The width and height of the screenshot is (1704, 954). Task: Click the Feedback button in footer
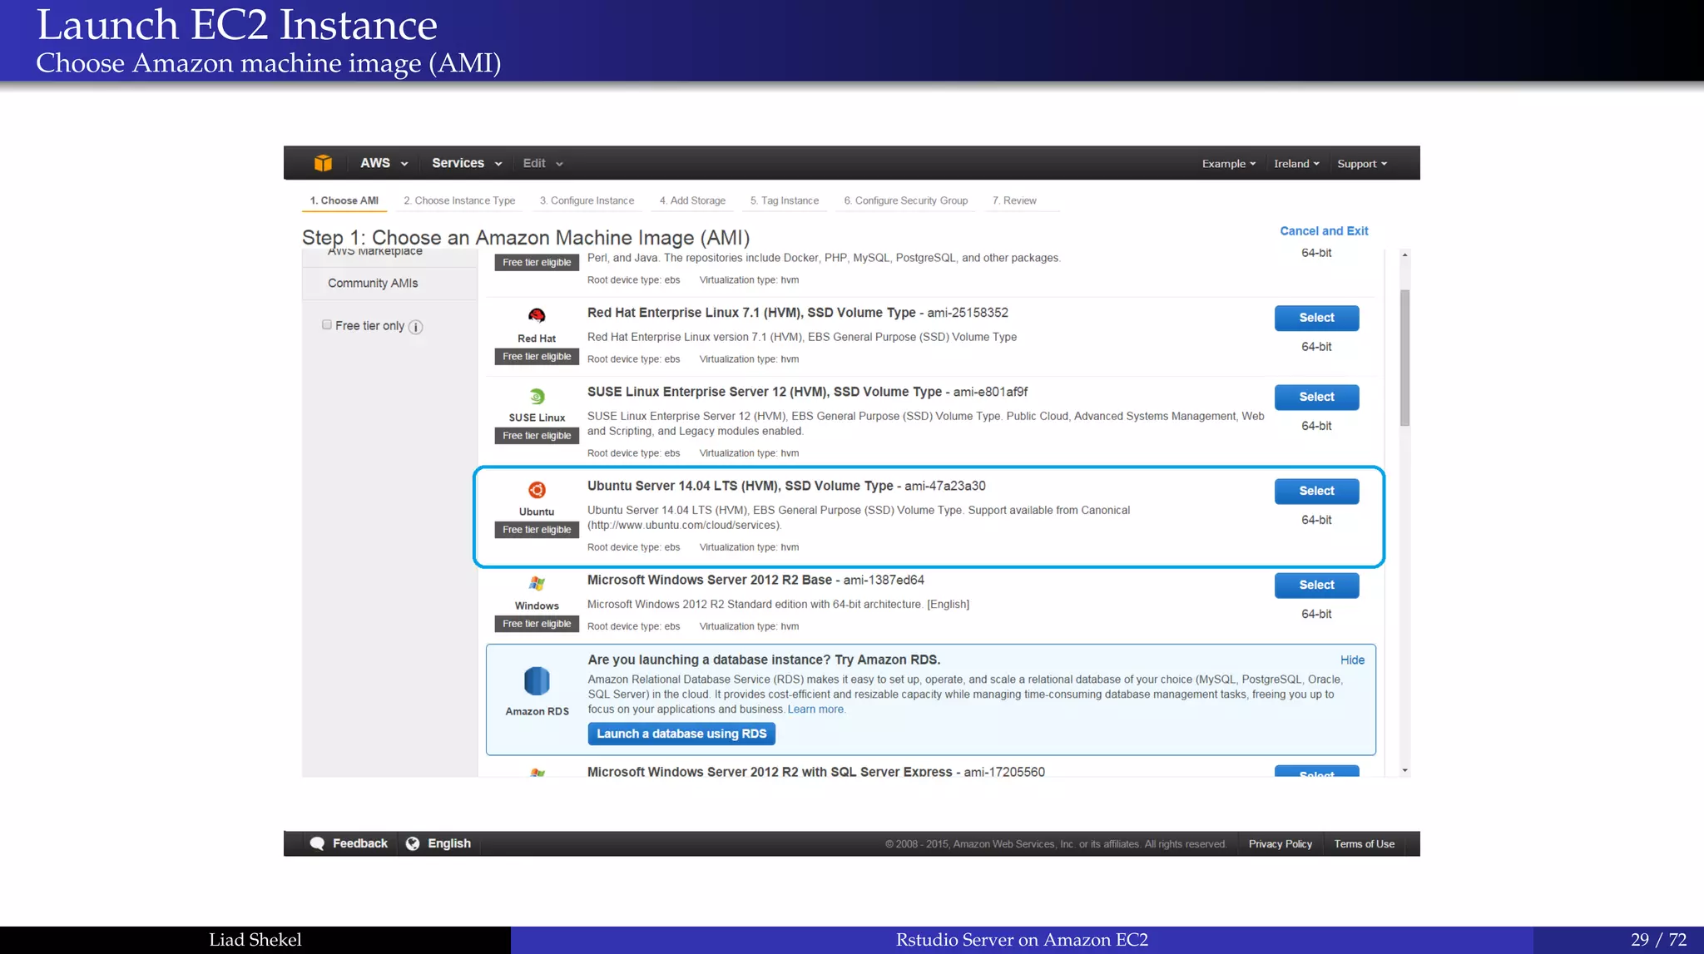(349, 843)
